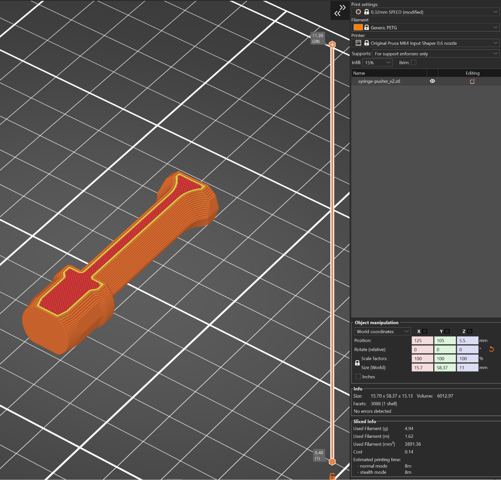Click Size Z field showing 11
This screenshot has width=501, height=480.
click(x=467, y=367)
